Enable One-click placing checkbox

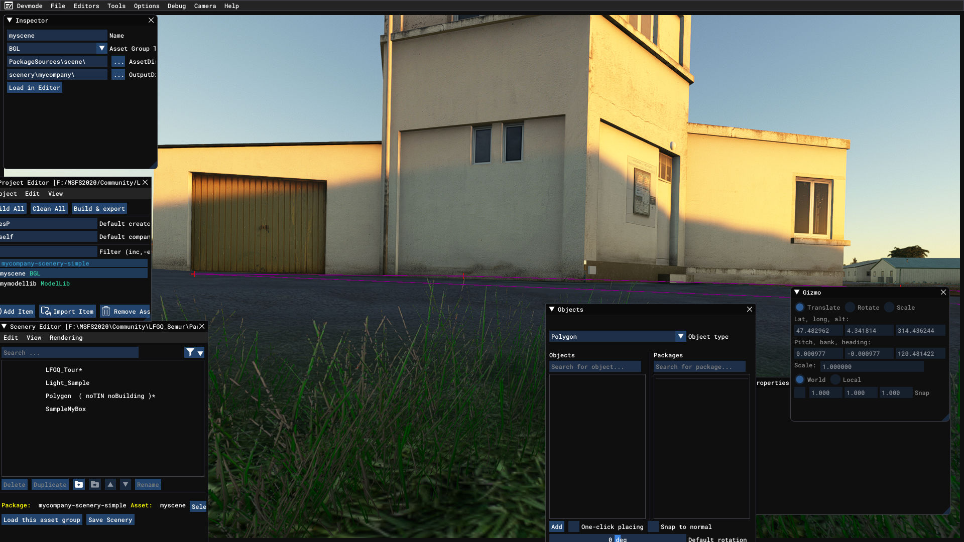[x=573, y=527]
